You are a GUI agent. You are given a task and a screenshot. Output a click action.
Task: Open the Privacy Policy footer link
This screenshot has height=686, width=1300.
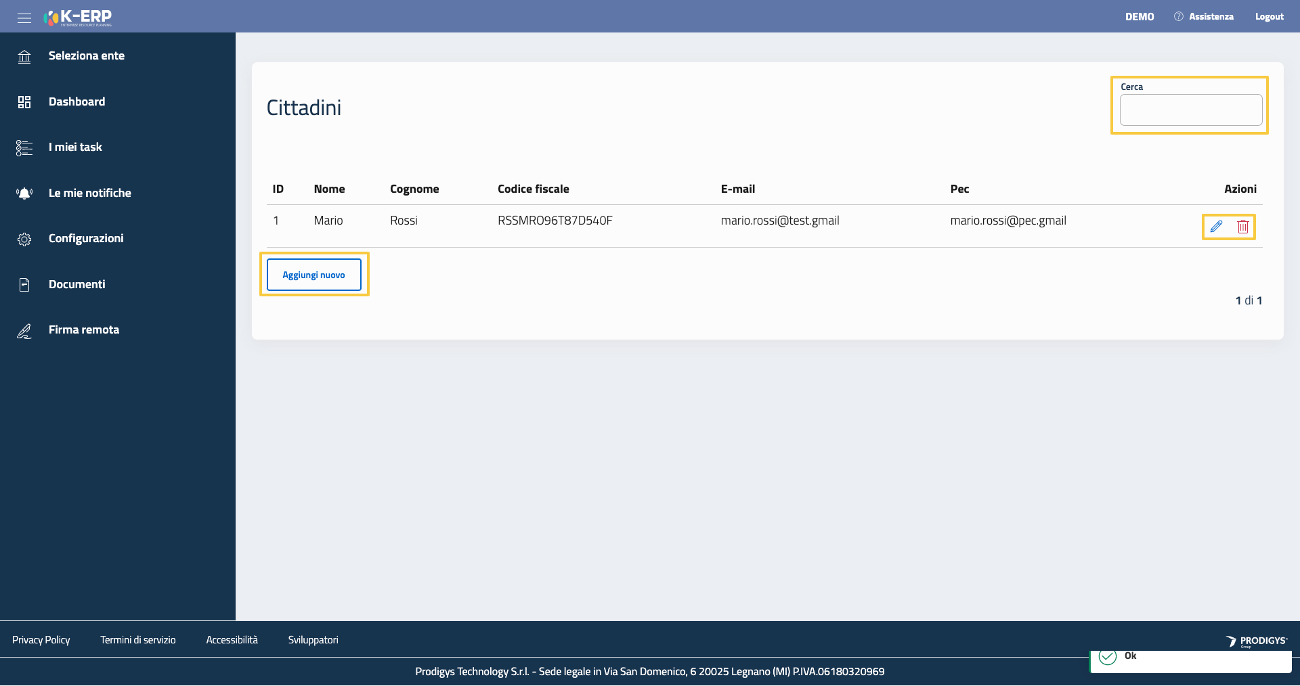[41, 640]
